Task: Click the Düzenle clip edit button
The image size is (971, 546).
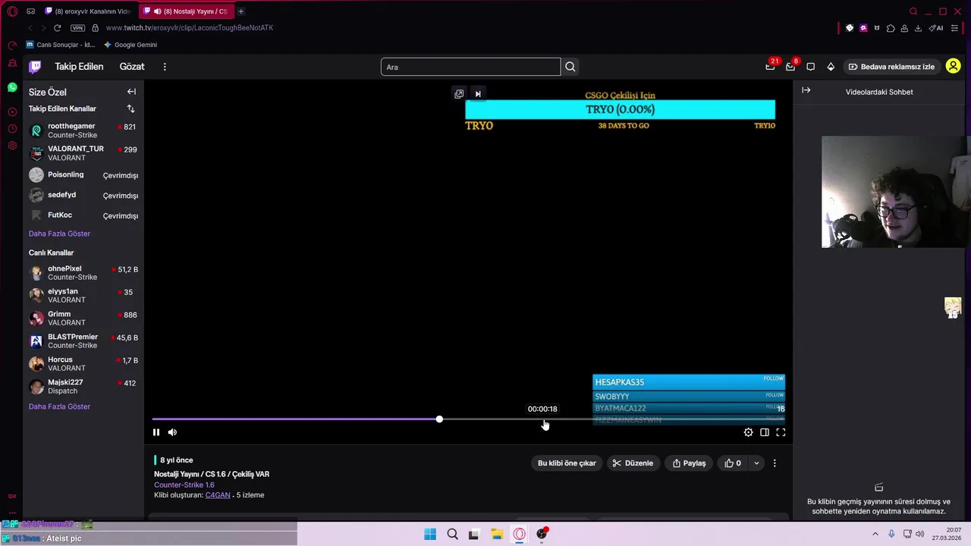Action: 633,463
